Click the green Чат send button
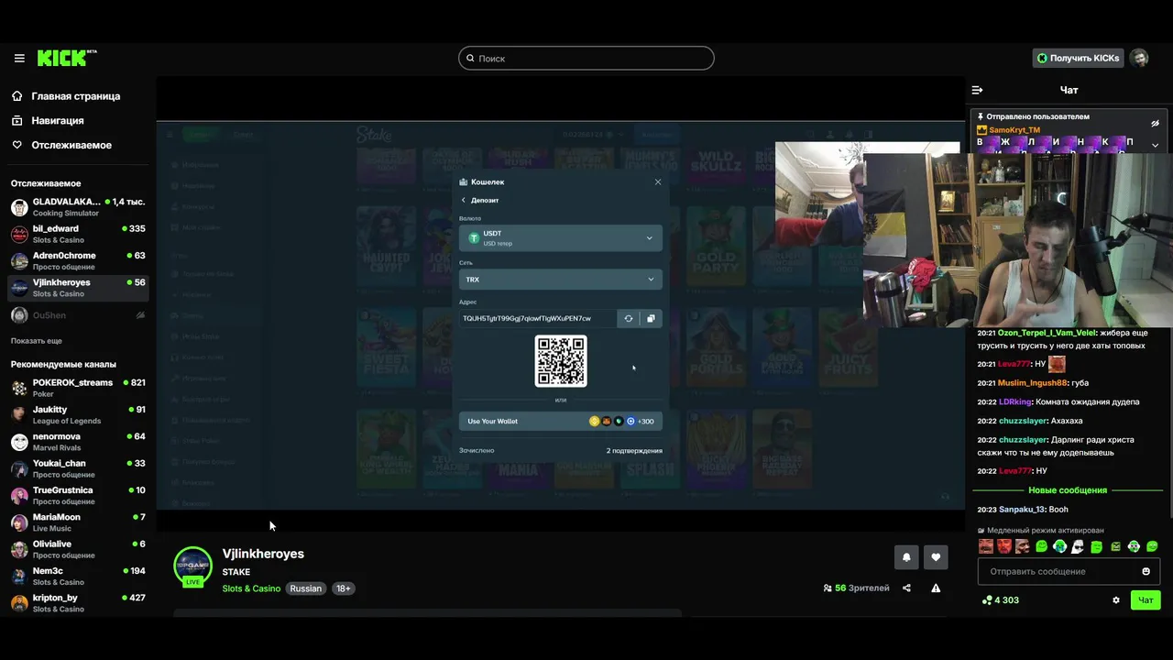The height and width of the screenshot is (660, 1173). click(1146, 600)
